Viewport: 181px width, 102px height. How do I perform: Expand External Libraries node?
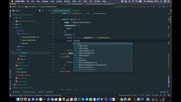[x=12, y=84]
